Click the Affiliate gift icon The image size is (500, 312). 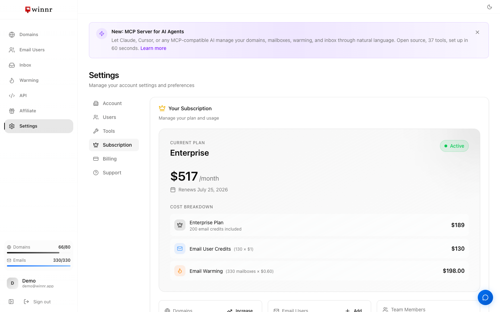pos(12,111)
